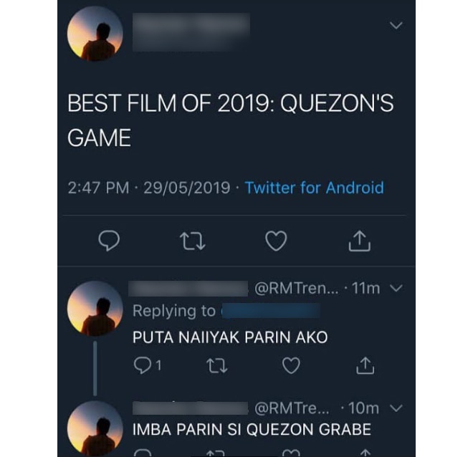Screen dimensions: 473x457
Task: Open the main tweet's chevron options menu
Action: (396, 25)
